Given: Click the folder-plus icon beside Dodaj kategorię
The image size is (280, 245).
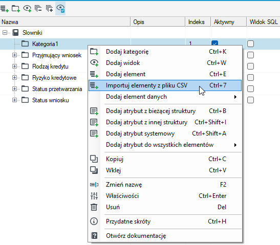Looking at the screenshot, I should pos(94,52).
